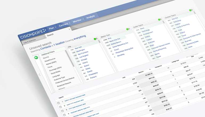Switch to the Search tab
This screenshot has height=117, width=205.
pyautogui.click(x=50, y=35)
